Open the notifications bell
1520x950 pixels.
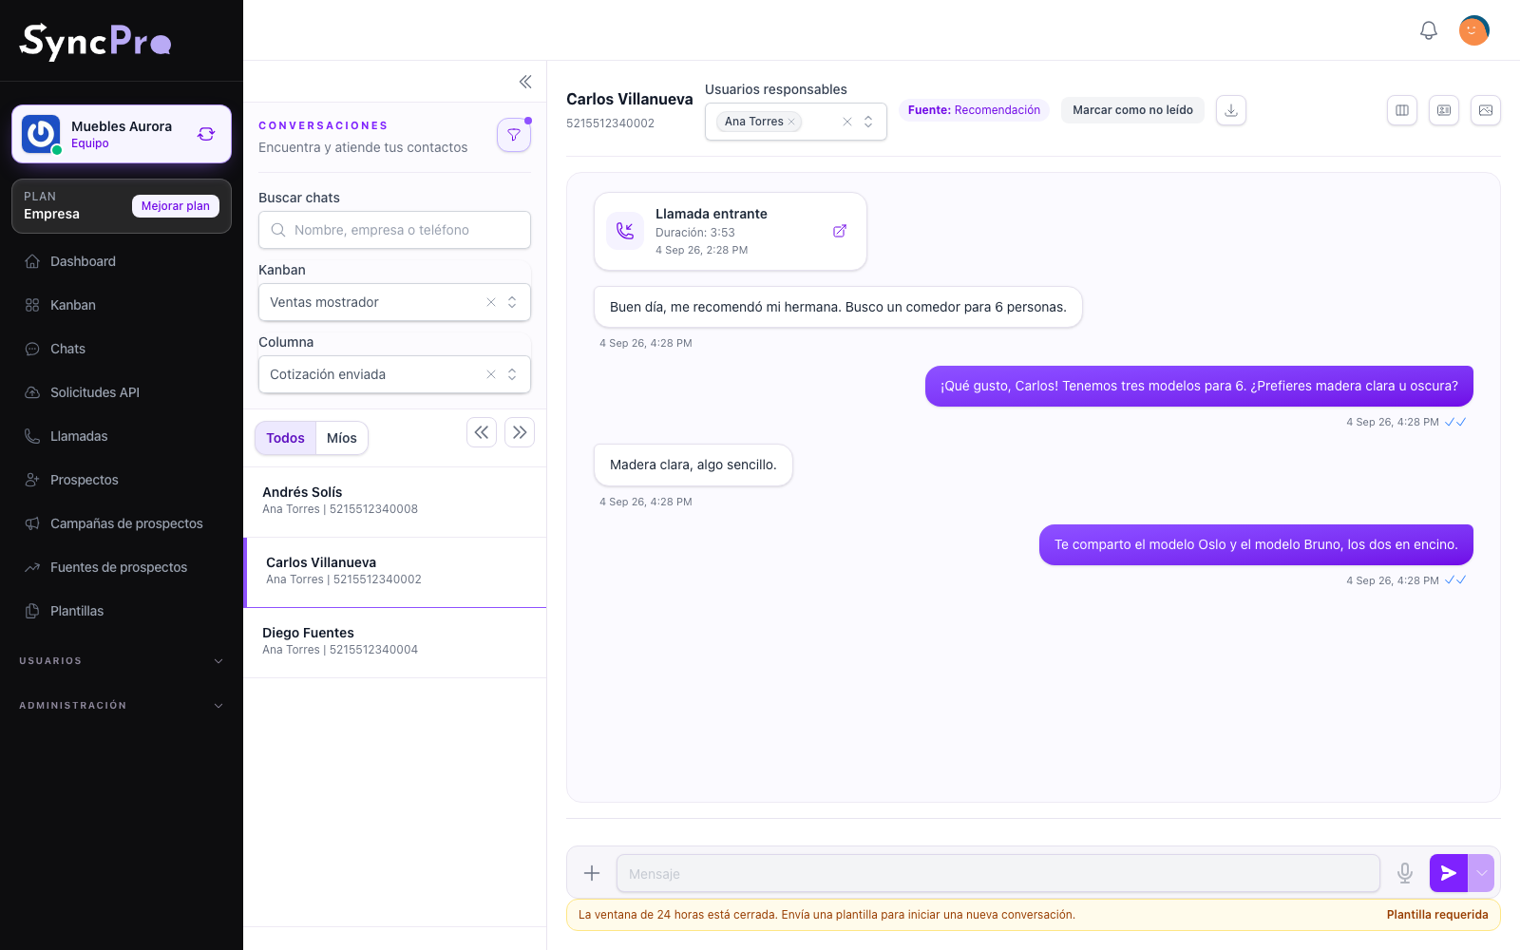(1429, 30)
